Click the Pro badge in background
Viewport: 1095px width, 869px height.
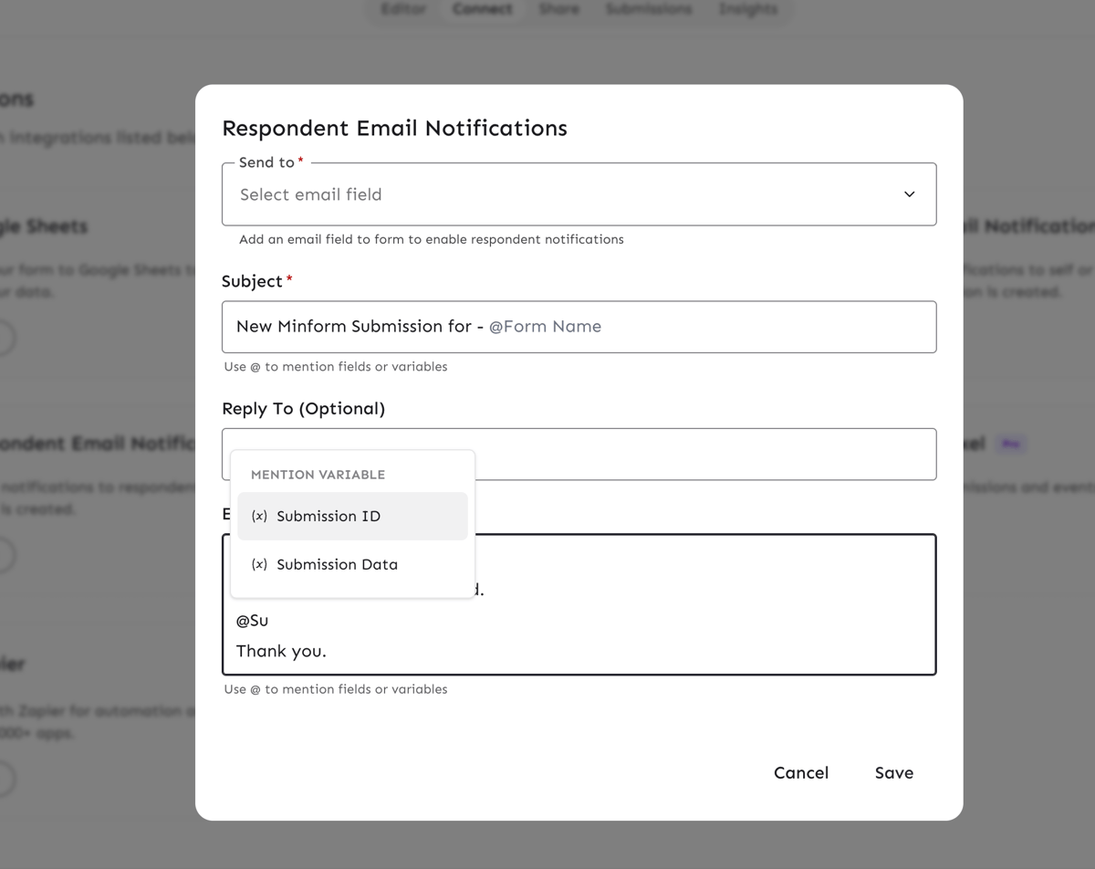(x=1010, y=444)
